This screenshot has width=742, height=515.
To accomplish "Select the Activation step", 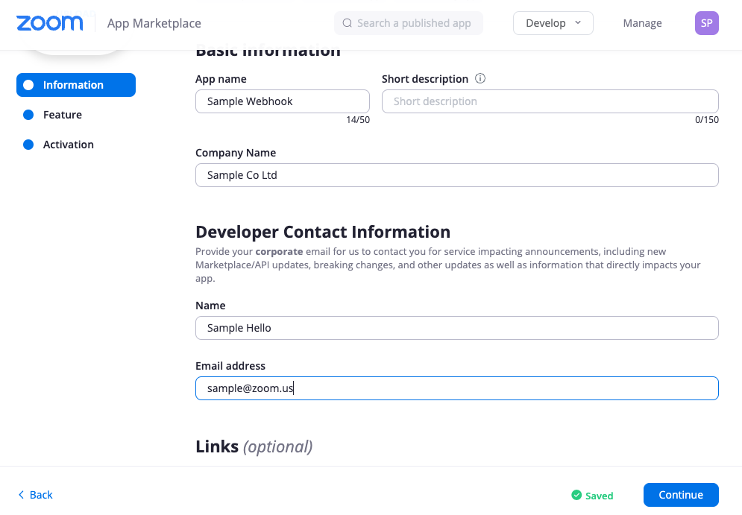I will pyautogui.click(x=68, y=145).
